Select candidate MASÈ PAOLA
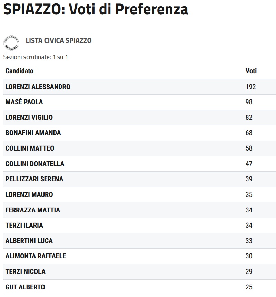This screenshot has width=276, height=297. coord(24,102)
